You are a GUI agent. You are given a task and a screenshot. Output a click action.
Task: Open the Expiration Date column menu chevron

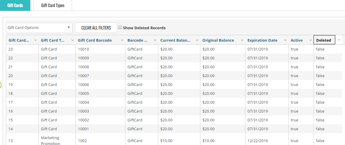pos(285,40)
